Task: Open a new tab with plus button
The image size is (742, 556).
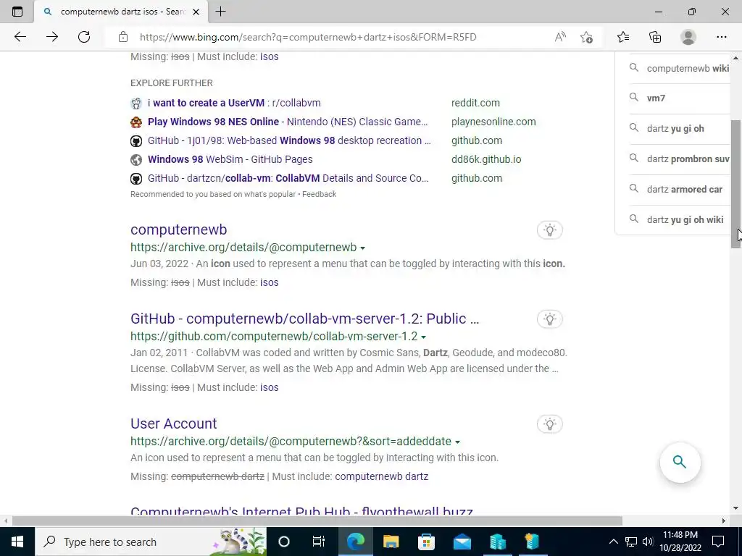Action: [220, 12]
